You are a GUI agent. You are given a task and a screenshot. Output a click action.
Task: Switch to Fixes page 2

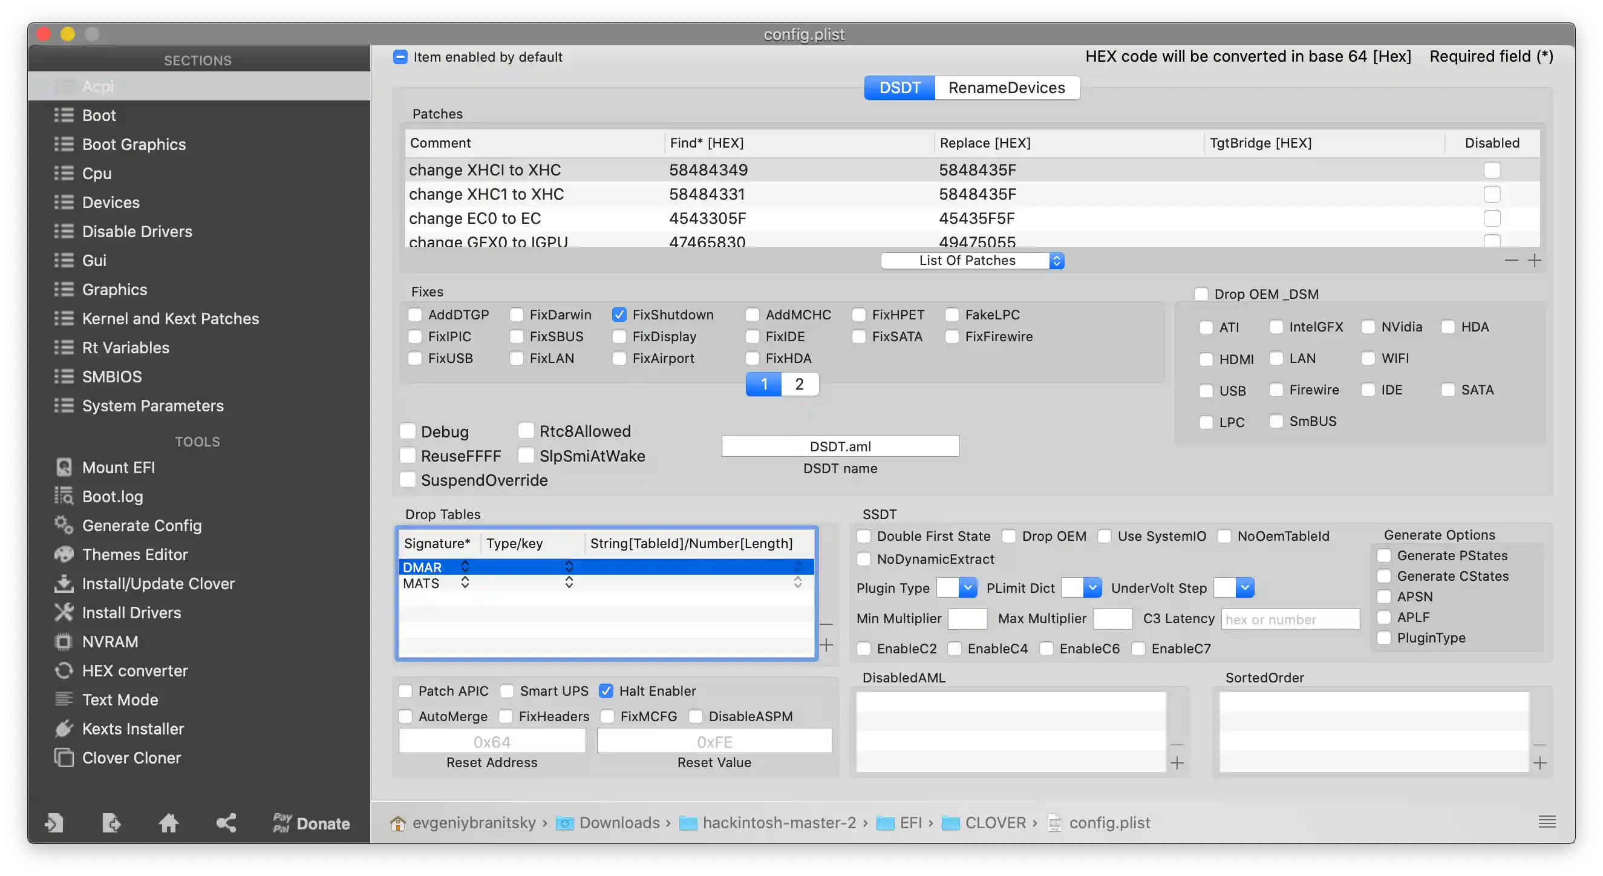[x=799, y=384]
